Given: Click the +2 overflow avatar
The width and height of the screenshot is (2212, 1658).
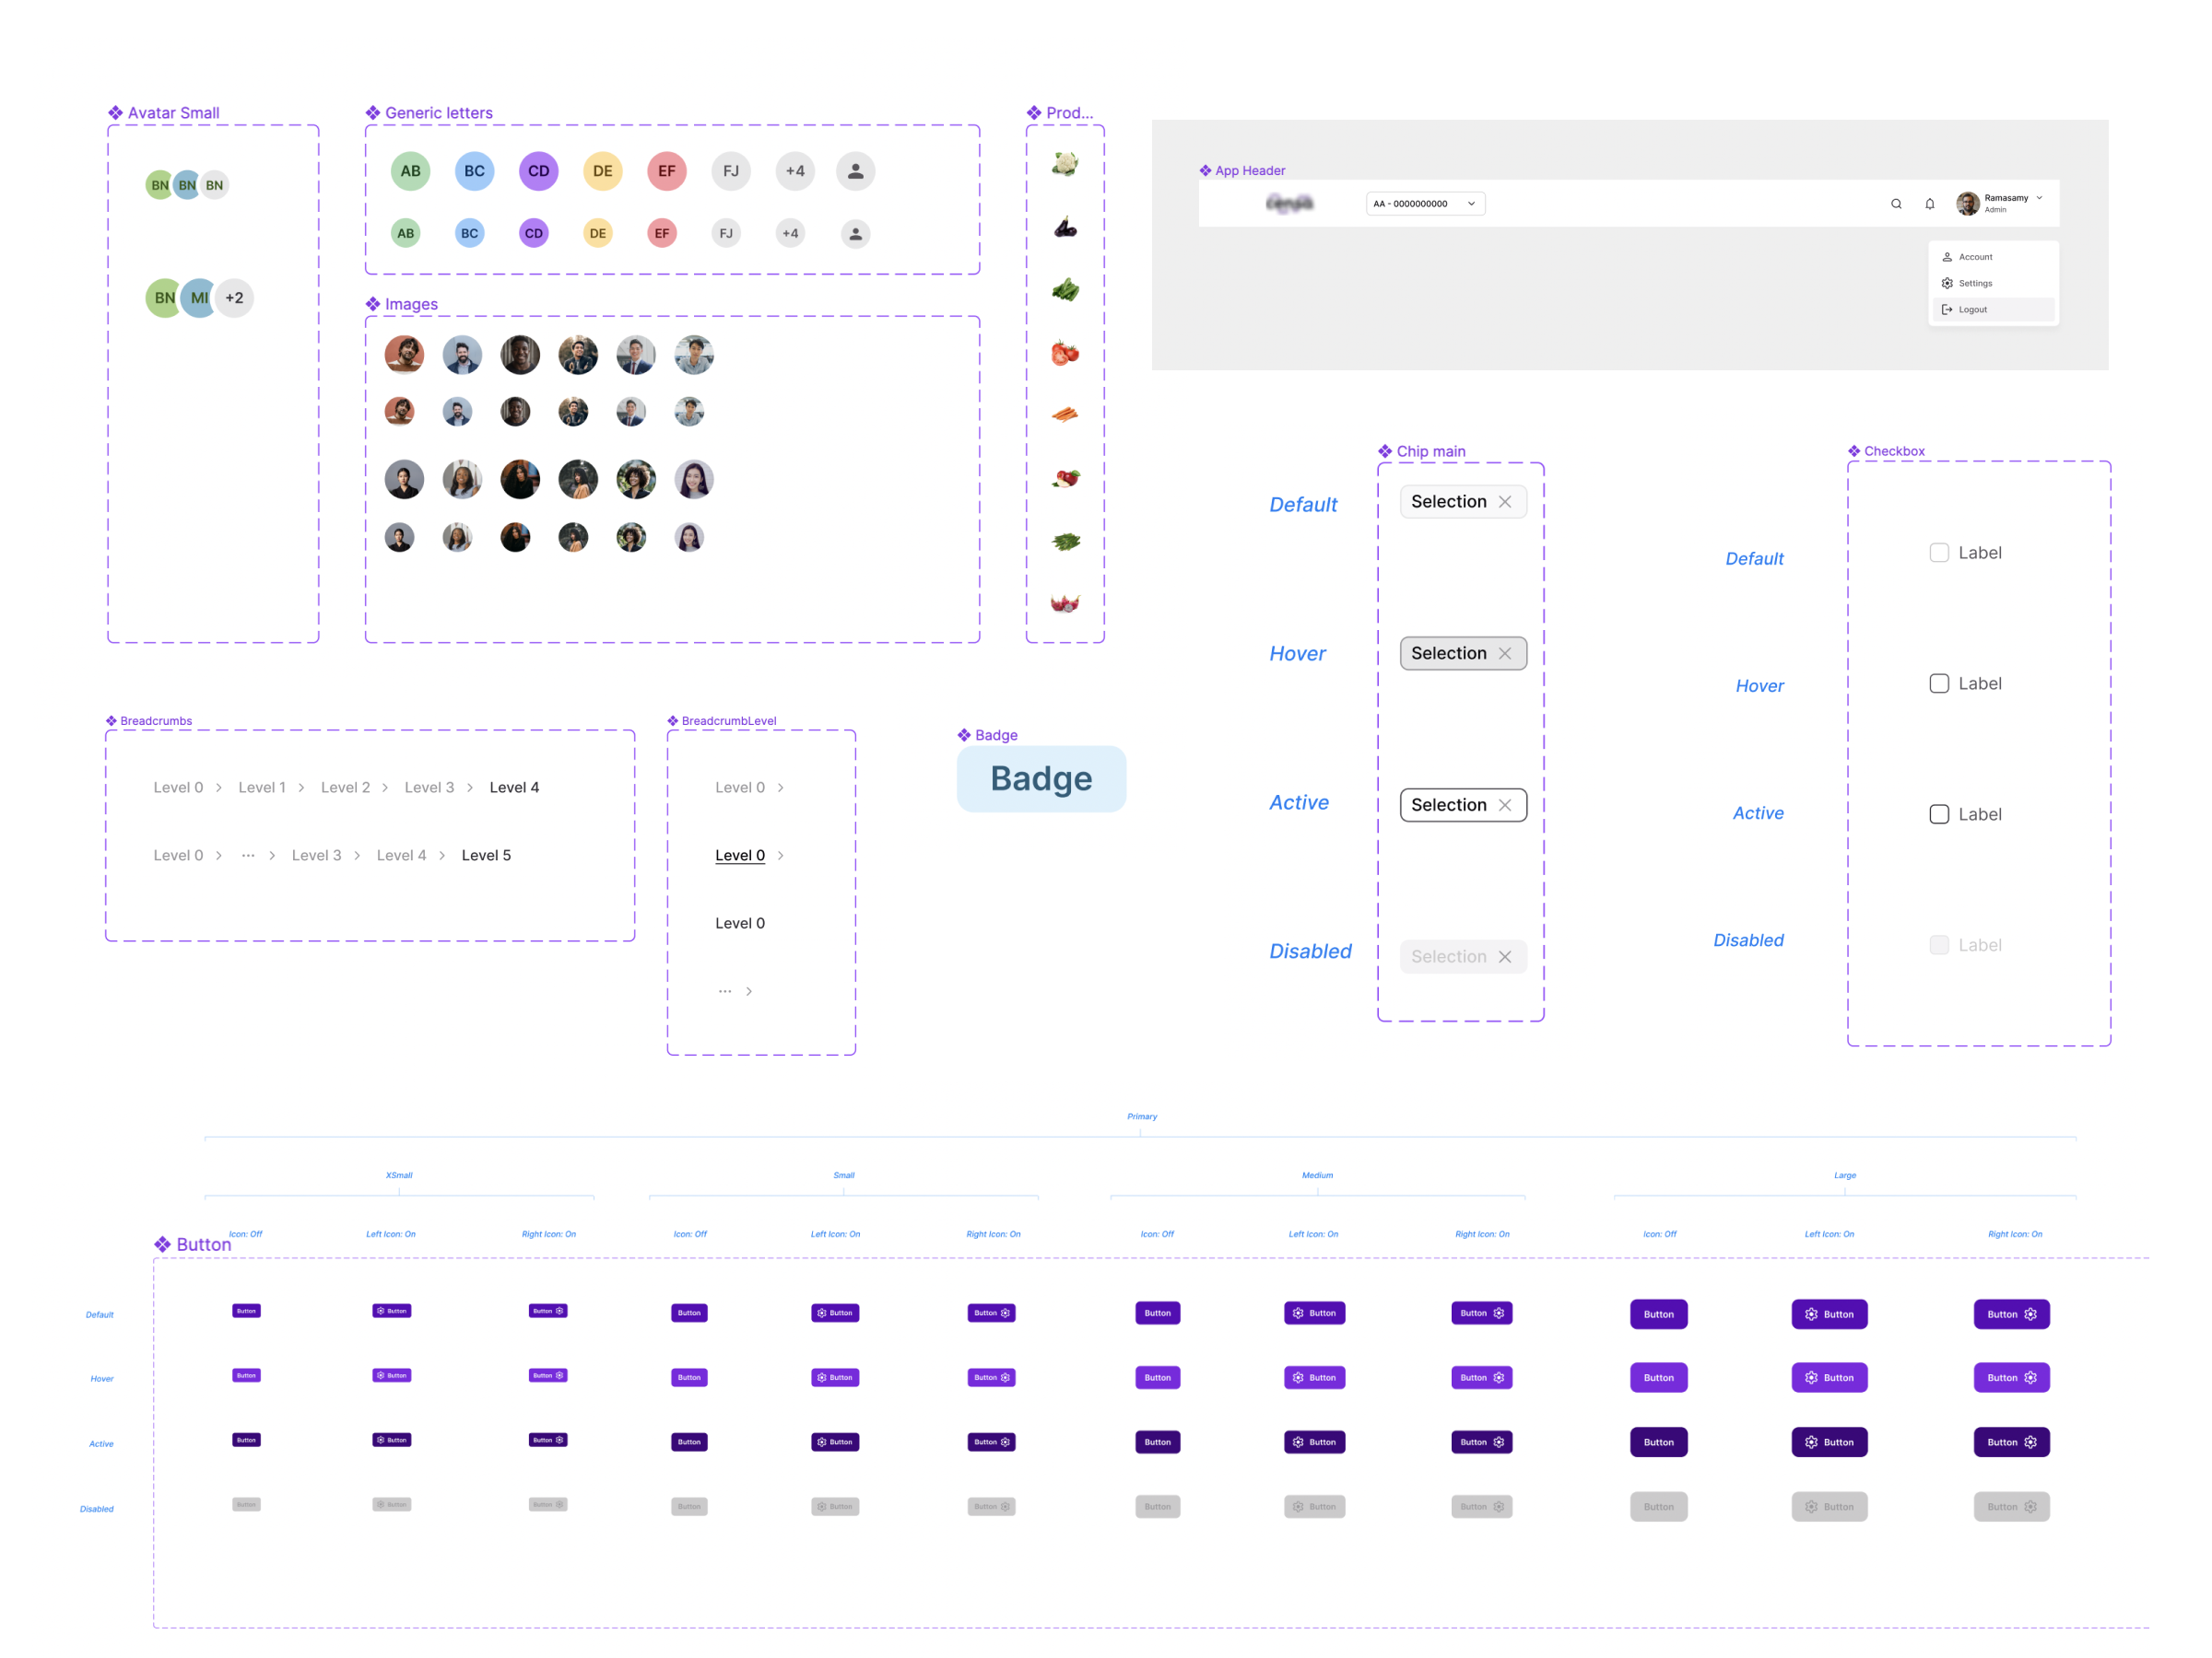Looking at the screenshot, I should pyautogui.click(x=234, y=298).
